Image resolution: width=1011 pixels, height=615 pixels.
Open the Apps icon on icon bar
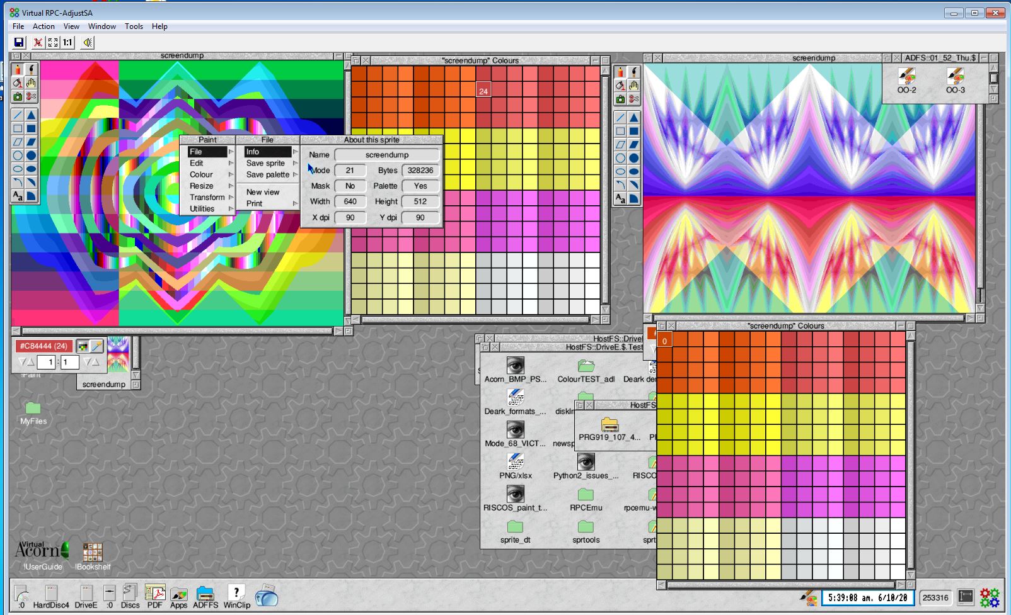pos(179,598)
